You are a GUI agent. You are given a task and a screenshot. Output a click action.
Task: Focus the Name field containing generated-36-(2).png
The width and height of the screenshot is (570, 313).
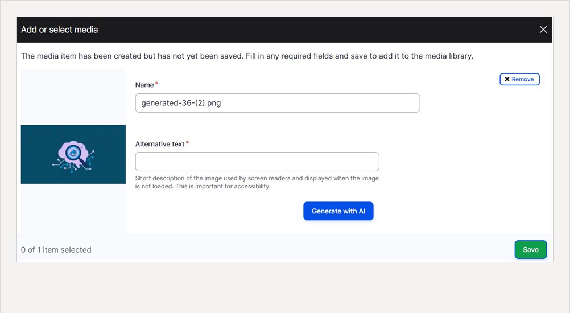(278, 103)
